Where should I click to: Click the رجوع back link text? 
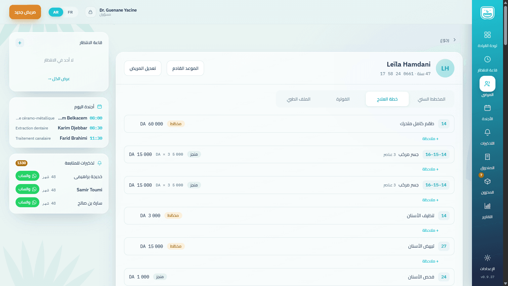click(444, 40)
